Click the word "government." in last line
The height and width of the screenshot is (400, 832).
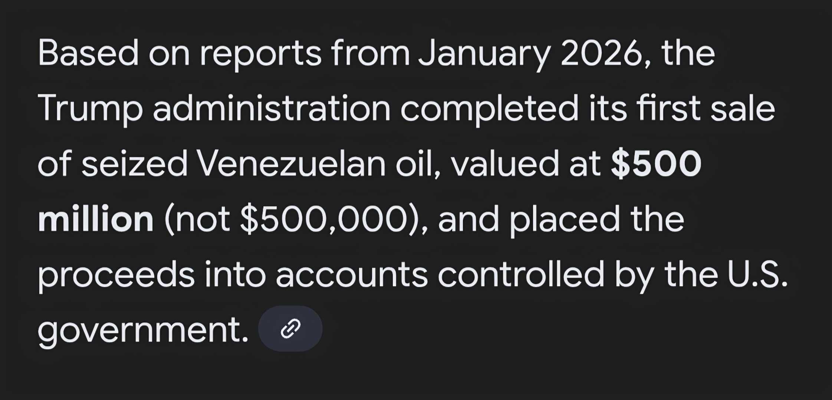point(143,329)
